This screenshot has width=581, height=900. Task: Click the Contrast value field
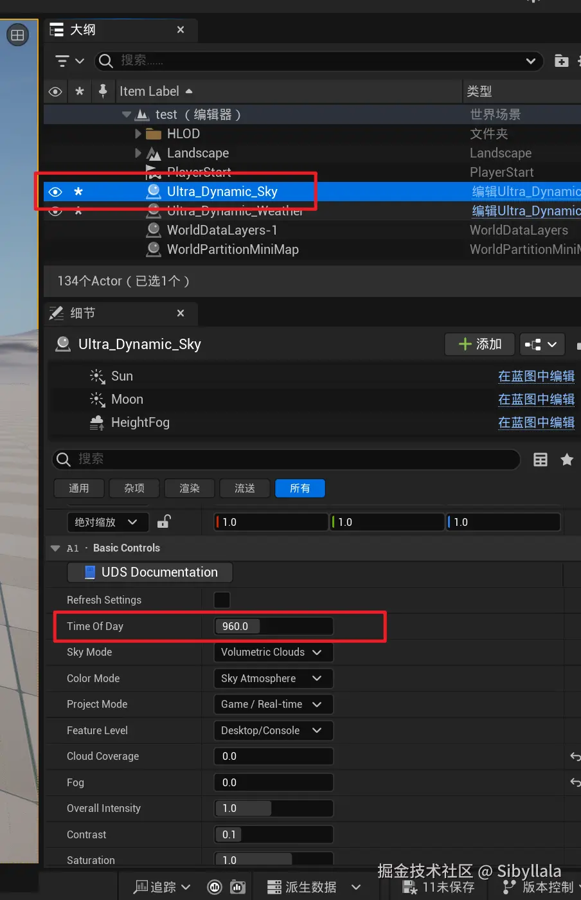point(274,834)
